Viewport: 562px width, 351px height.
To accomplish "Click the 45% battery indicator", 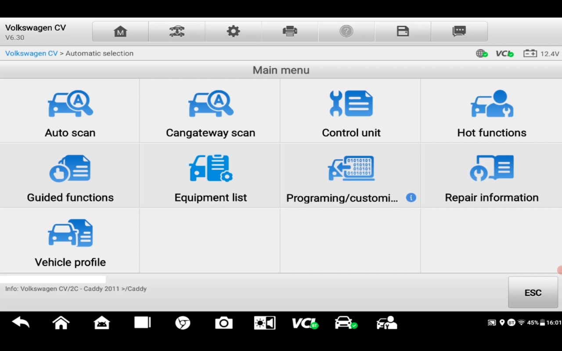I will (536, 322).
